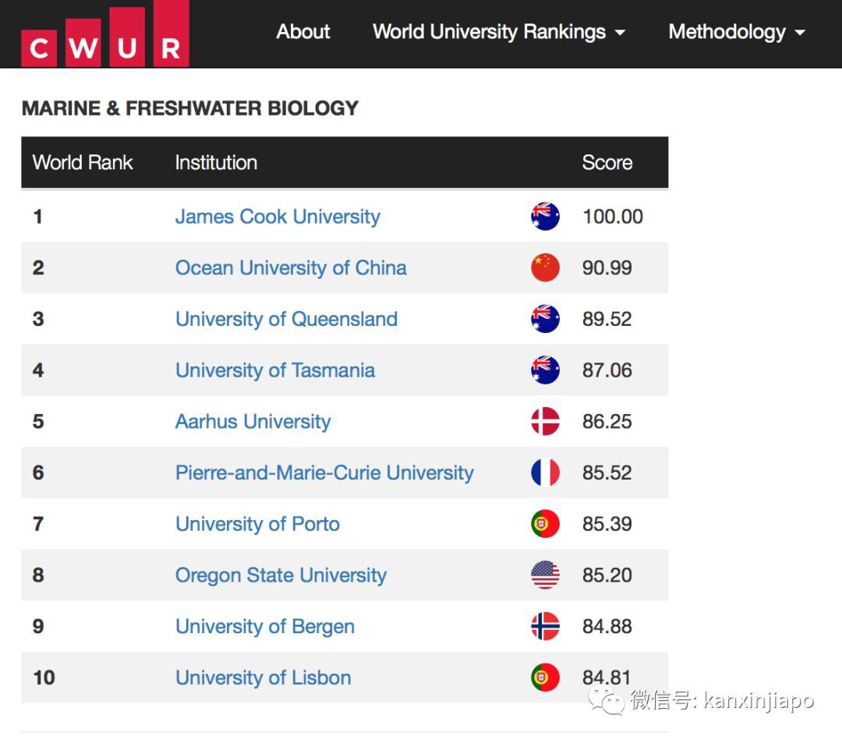This screenshot has width=842, height=740.
Task: Open Pierre-and-Marie-Curie University link
Action: pyautogui.click(x=324, y=473)
